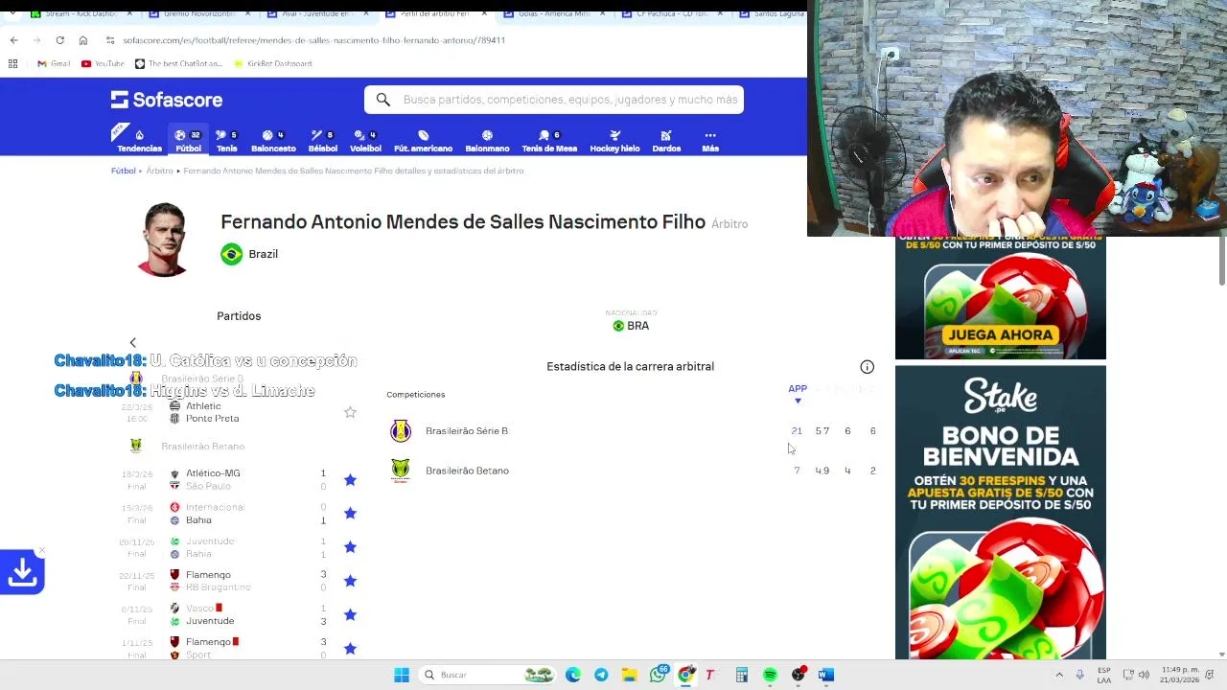
Task: Open The best ChatBot bookmark
Action: pyautogui.click(x=178, y=63)
